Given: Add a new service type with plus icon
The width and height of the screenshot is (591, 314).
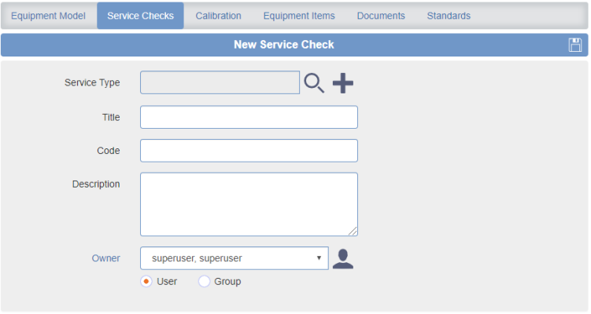Looking at the screenshot, I should tap(343, 83).
